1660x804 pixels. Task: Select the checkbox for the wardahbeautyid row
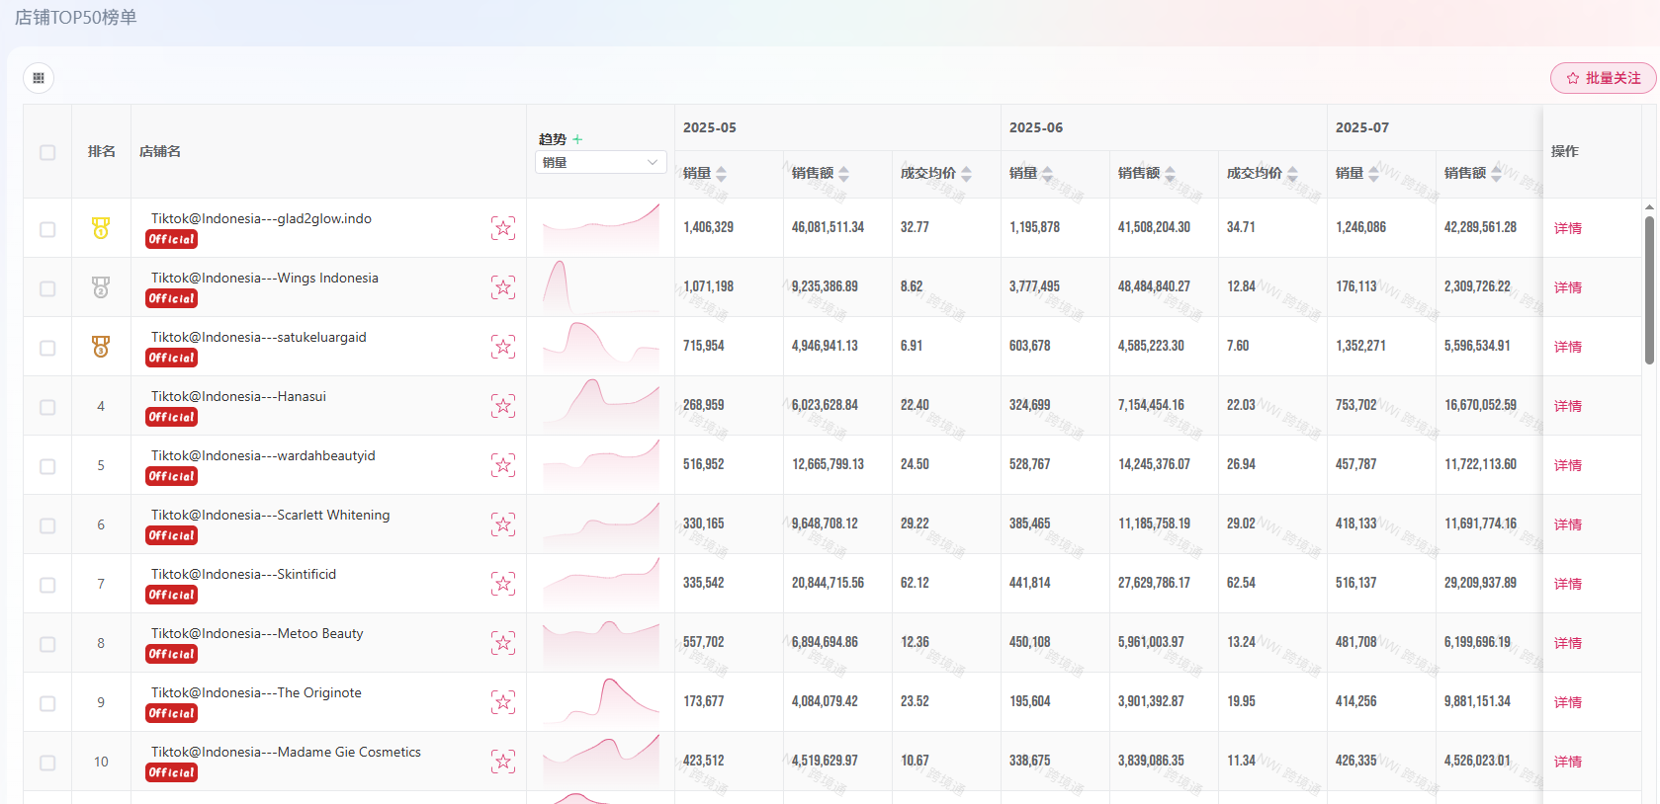47,466
